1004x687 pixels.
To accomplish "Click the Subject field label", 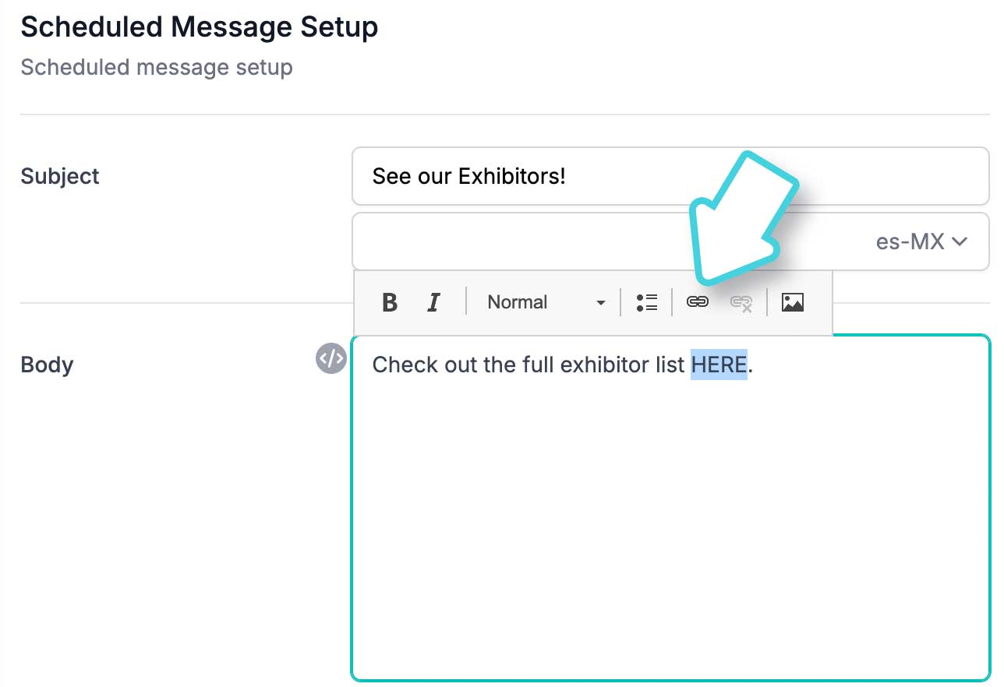I will click(x=60, y=176).
